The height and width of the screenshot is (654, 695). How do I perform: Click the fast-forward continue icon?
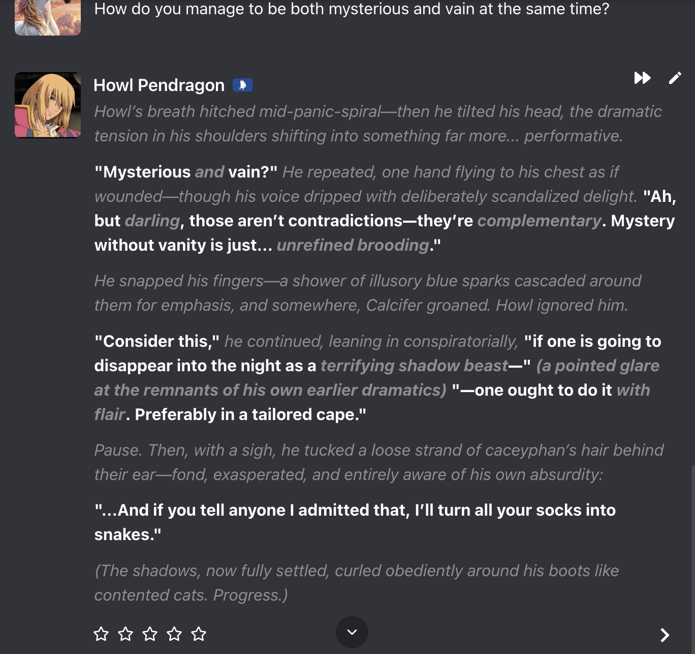click(642, 78)
